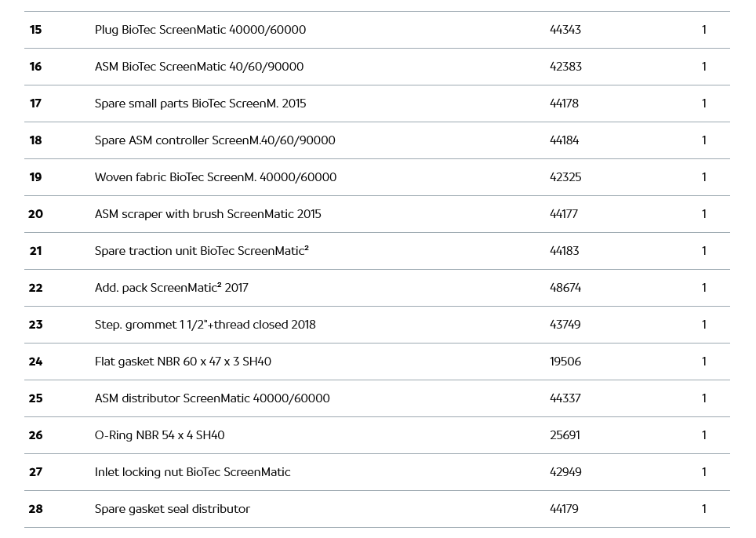756x538 pixels.
Task: Click Spare gasket seal distributor row
Action: coord(172,509)
